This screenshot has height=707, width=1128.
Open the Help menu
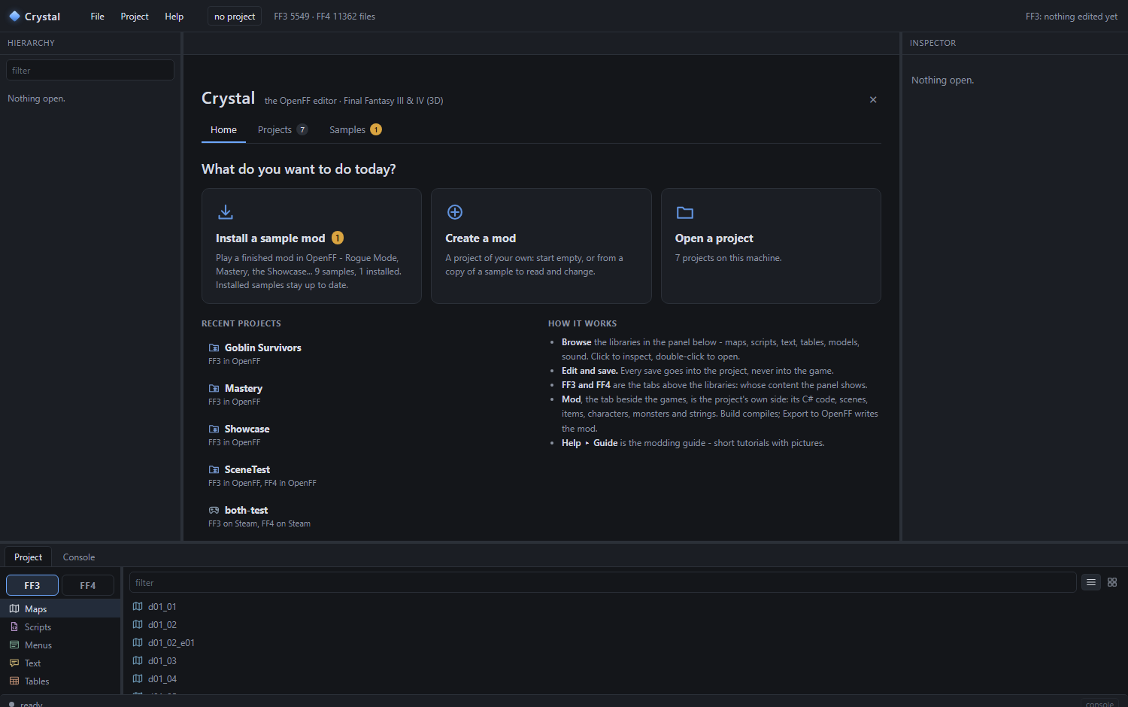[x=174, y=17]
